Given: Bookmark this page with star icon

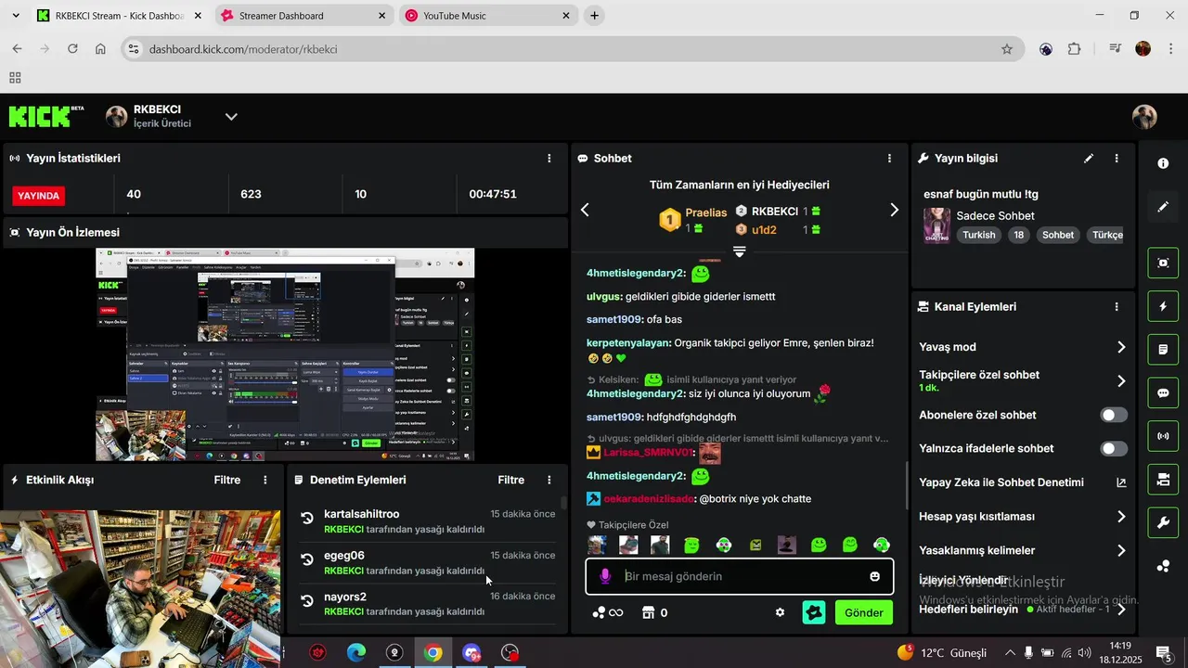Looking at the screenshot, I should 1007,49.
